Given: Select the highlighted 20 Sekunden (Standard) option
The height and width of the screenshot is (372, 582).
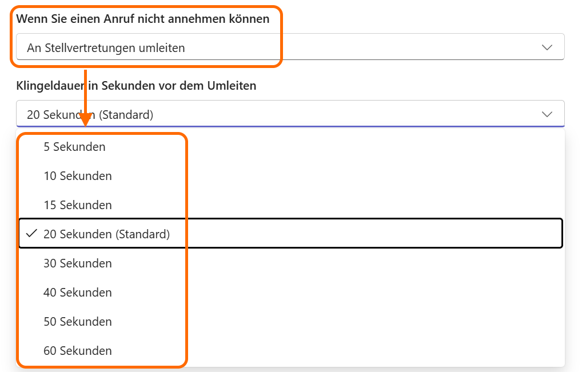Looking at the screenshot, I should click(x=106, y=234).
